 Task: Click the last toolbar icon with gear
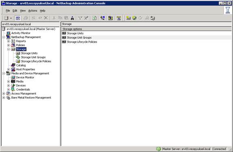153,18
